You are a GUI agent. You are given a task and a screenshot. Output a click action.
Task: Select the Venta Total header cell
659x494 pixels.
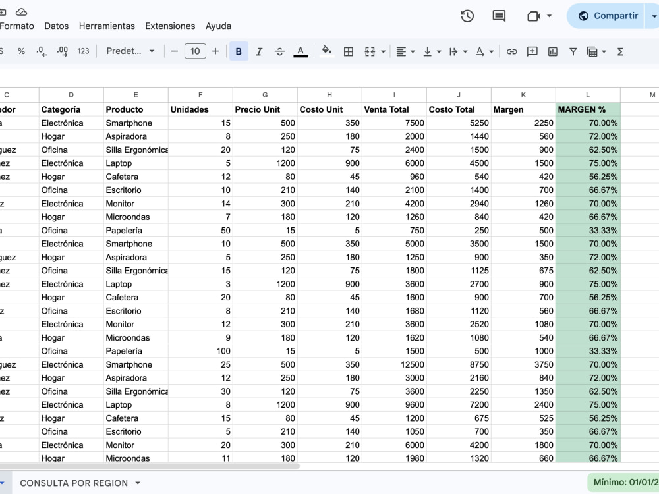coord(394,109)
